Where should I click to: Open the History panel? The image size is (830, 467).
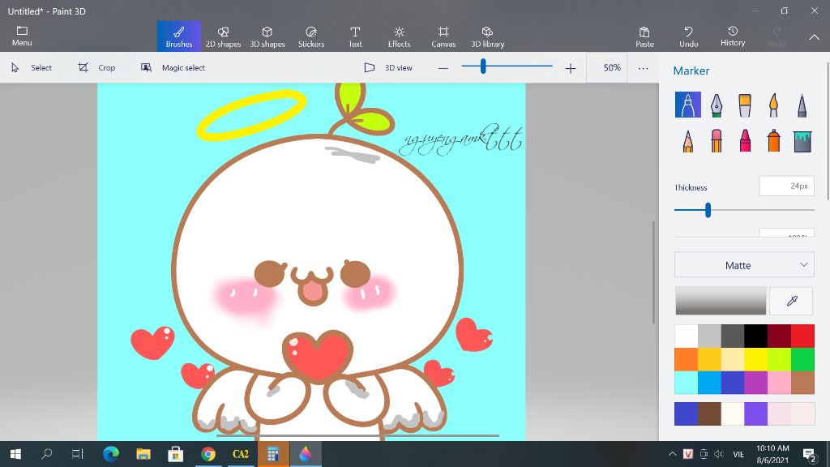coord(733,36)
